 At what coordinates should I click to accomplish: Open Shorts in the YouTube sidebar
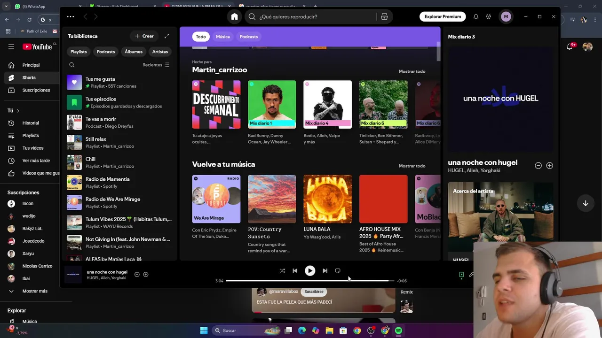tap(32, 77)
